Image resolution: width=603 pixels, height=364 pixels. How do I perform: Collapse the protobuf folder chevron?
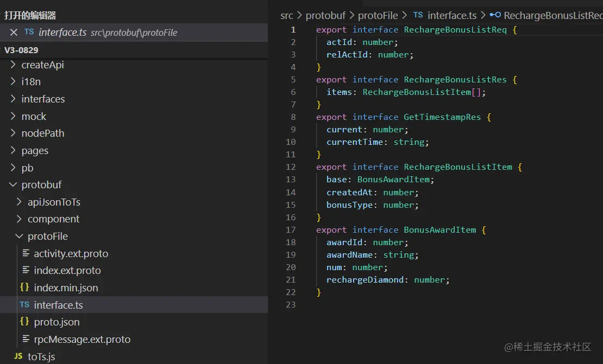pos(13,184)
